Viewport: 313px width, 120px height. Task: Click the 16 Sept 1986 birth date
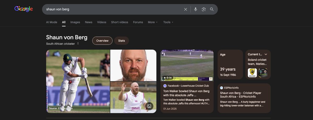point(228,75)
